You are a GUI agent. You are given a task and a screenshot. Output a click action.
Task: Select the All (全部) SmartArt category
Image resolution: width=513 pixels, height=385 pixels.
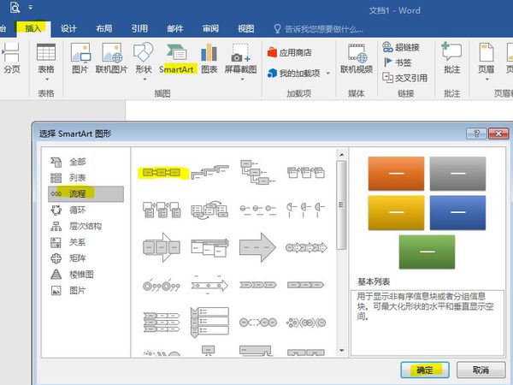pyautogui.click(x=85, y=162)
